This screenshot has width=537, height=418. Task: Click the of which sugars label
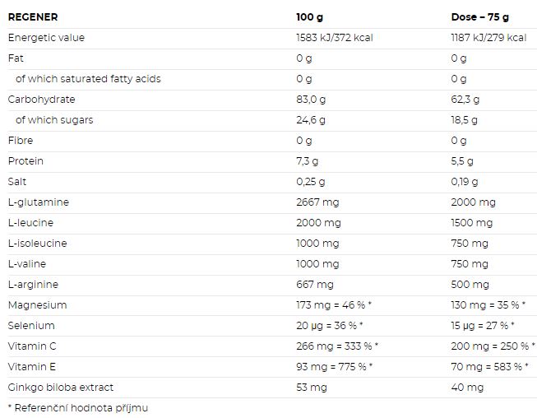(x=54, y=120)
